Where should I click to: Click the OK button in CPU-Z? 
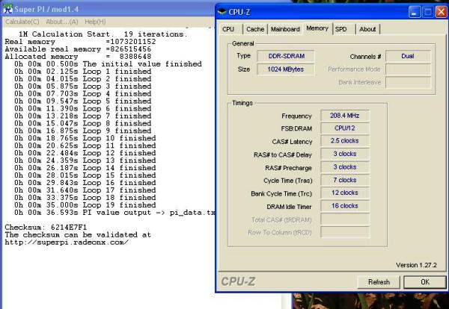(x=425, y=282)
